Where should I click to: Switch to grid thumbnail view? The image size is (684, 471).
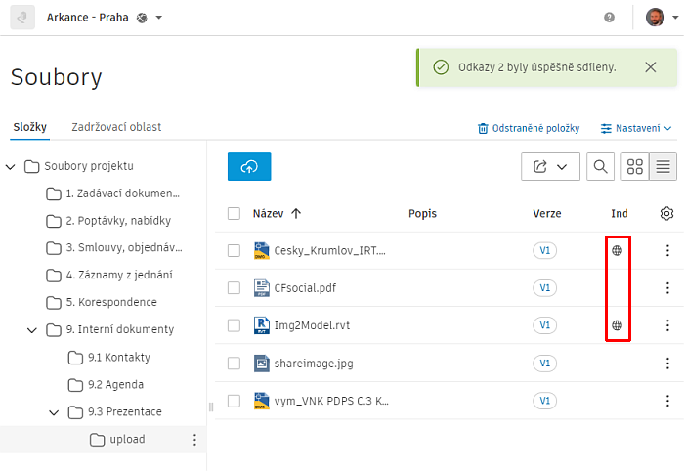click(x=635, y=167)
